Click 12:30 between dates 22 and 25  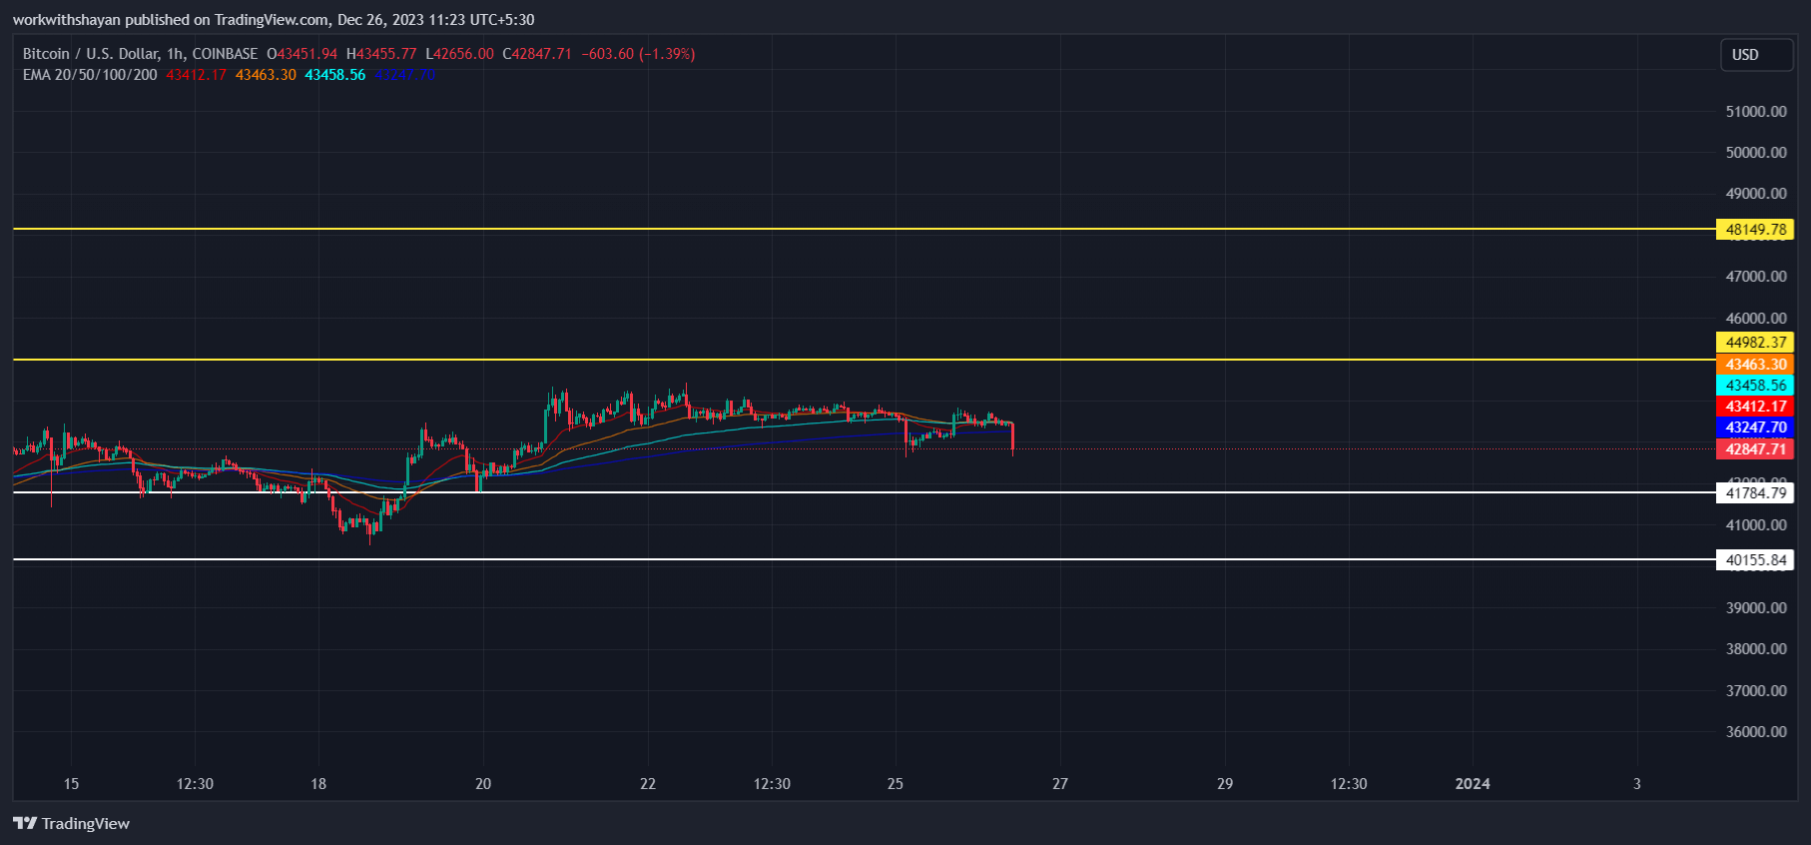pyautogui.click(x=772, y=784)
